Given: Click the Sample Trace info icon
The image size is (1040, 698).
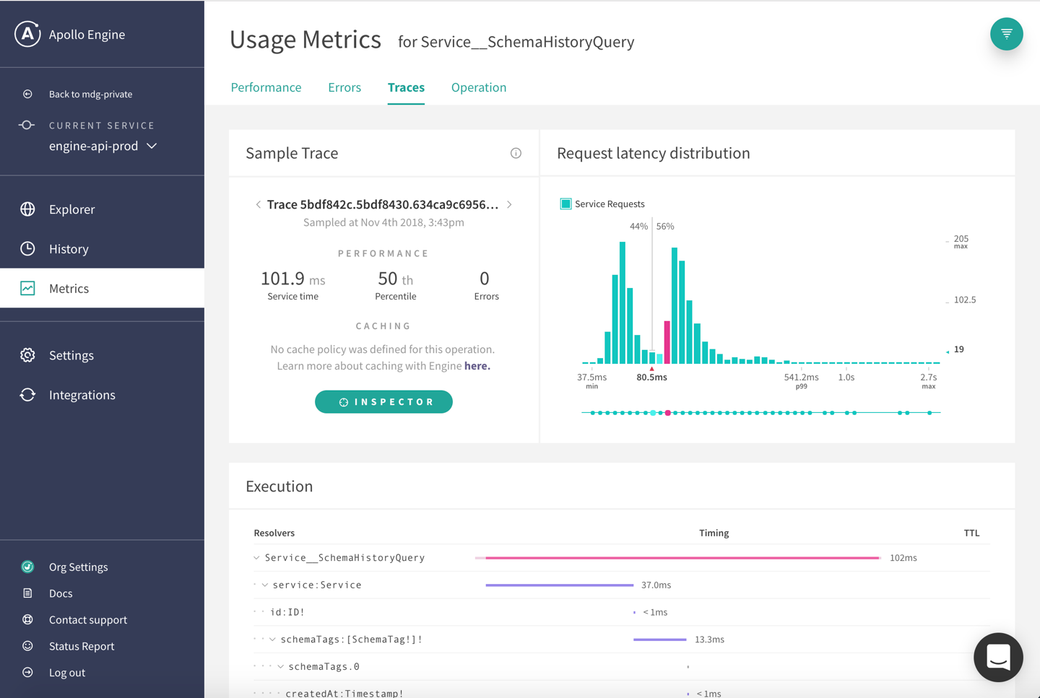Looking at the screenshot, I should [516, 153].
